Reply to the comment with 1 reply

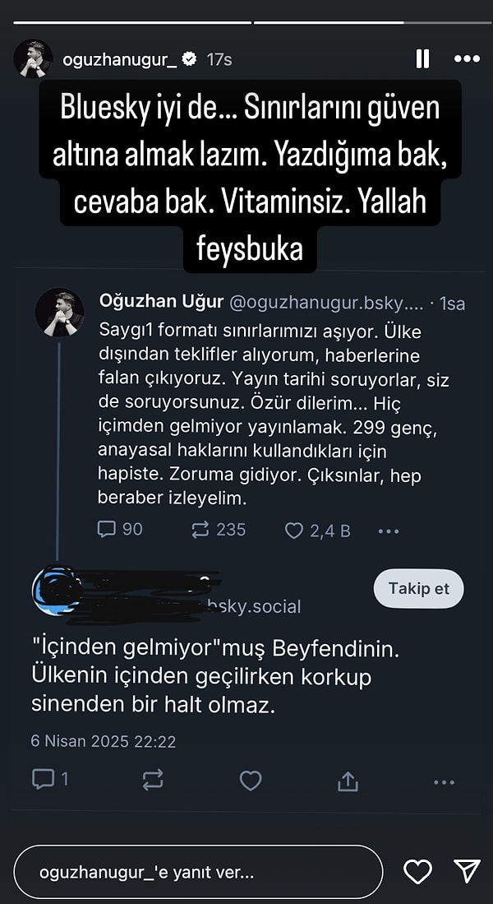43,779
